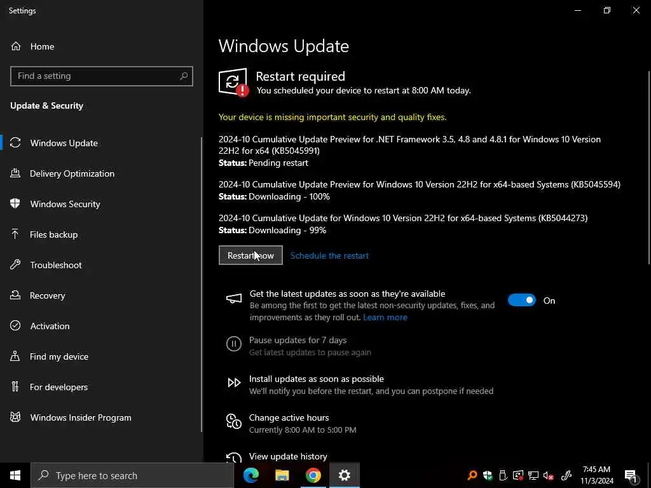Click the Settings gear taskbar icon
This screenshot has height=488, width=651.
click(x=344, y=475)
